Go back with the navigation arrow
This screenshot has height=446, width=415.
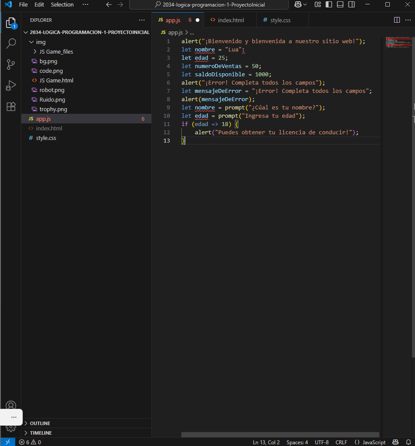coord(109,4)
